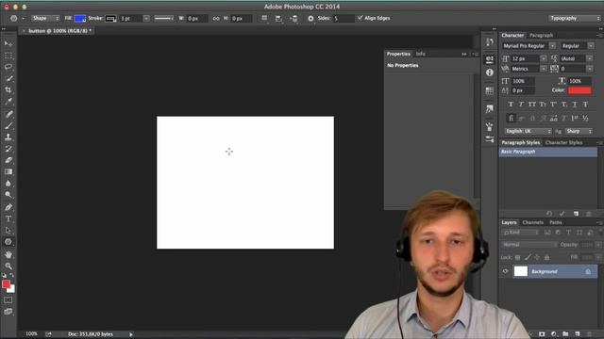Toggle Underline in Character panel
Screen dimensions: 604x339
(575, 105)
